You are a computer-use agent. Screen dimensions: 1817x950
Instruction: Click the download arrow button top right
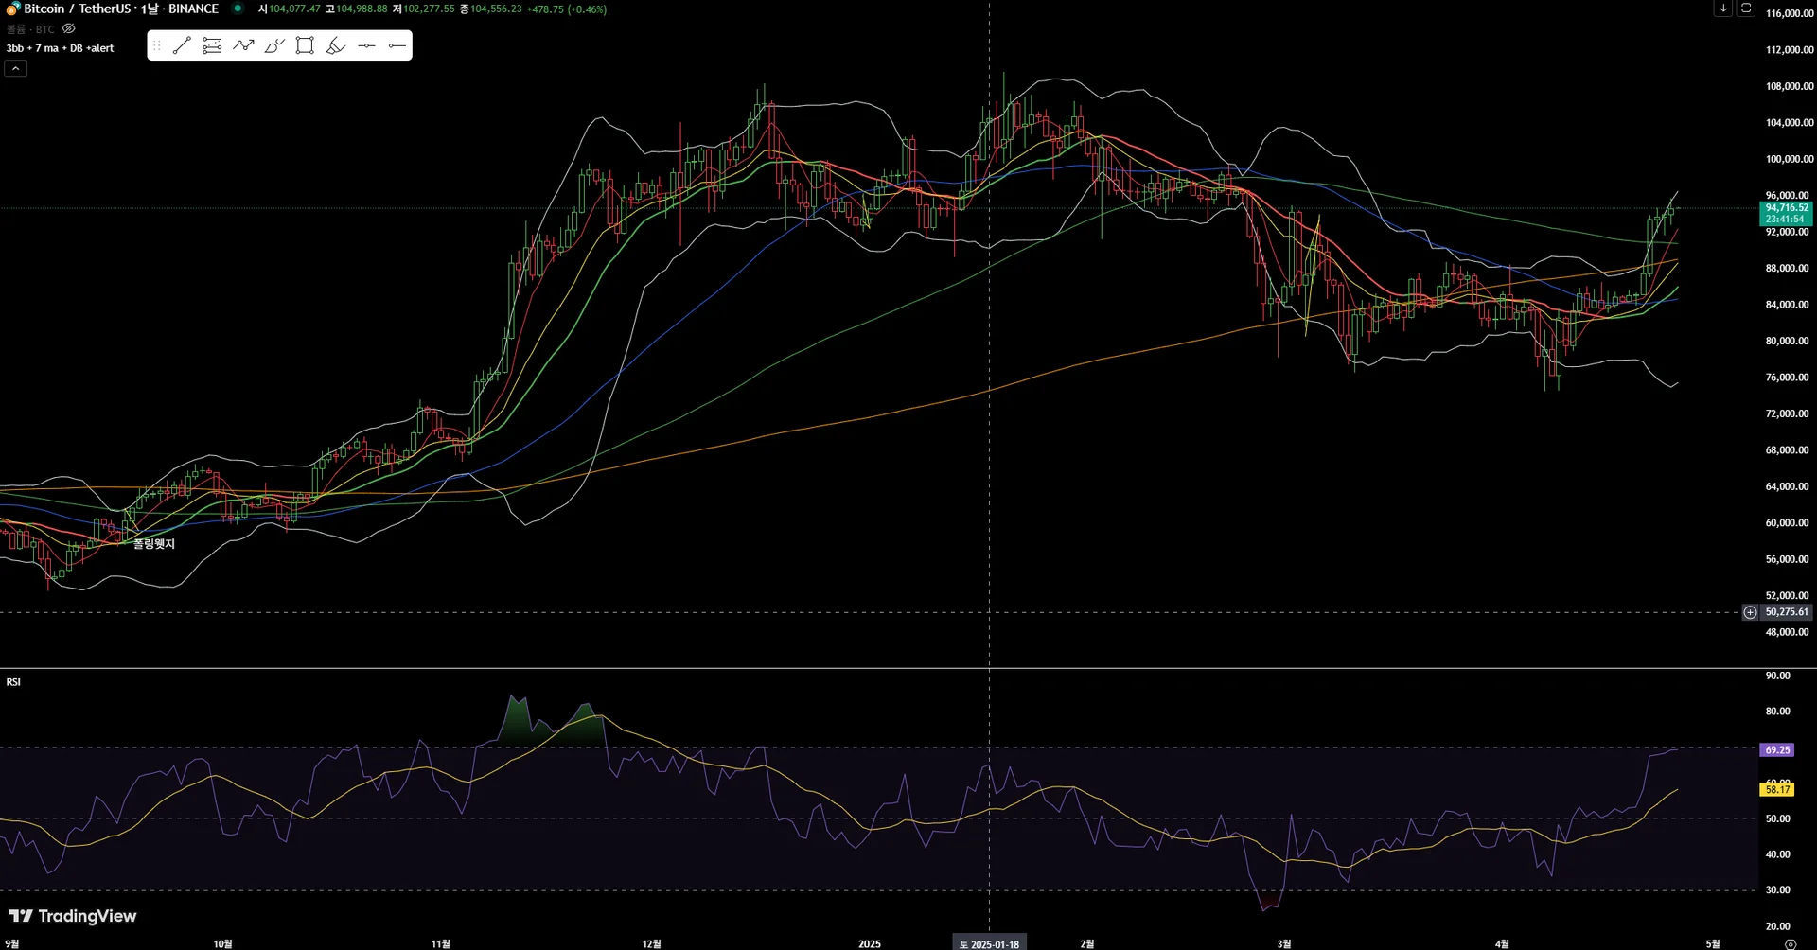pyautogui.click(x=1723, y=8)
